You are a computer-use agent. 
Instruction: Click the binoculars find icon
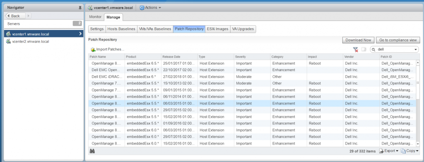(x=92, y=151)
